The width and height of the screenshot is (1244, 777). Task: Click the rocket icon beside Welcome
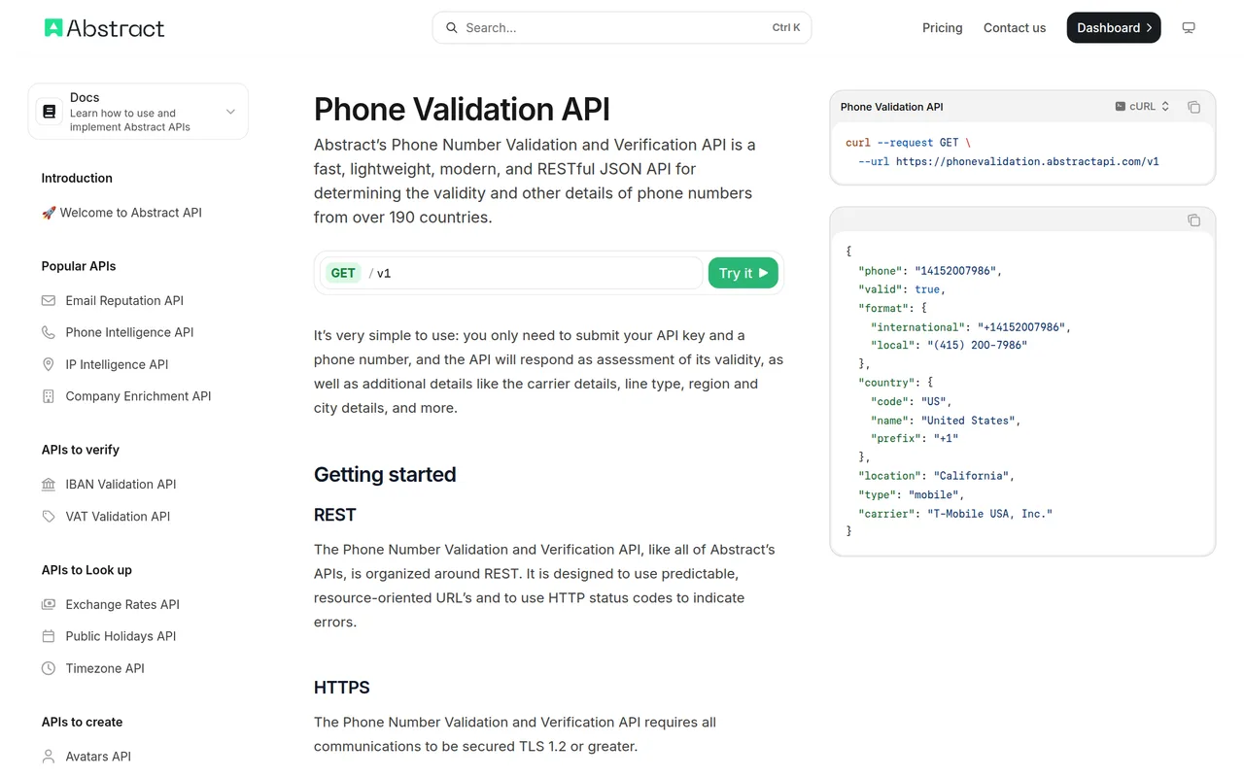[x=49, y=213]
